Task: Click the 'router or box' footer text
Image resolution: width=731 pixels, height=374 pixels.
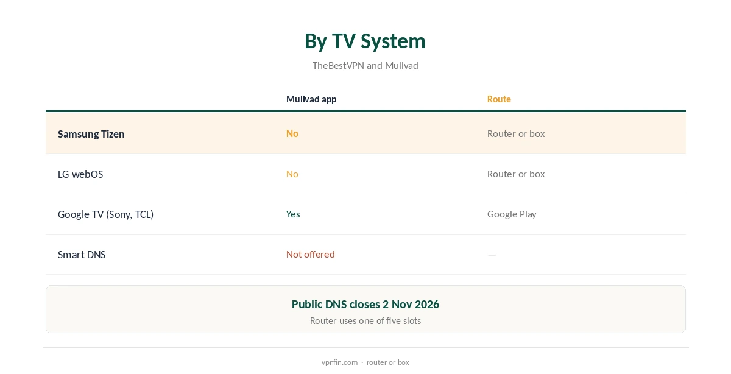Action: [388, 362]
